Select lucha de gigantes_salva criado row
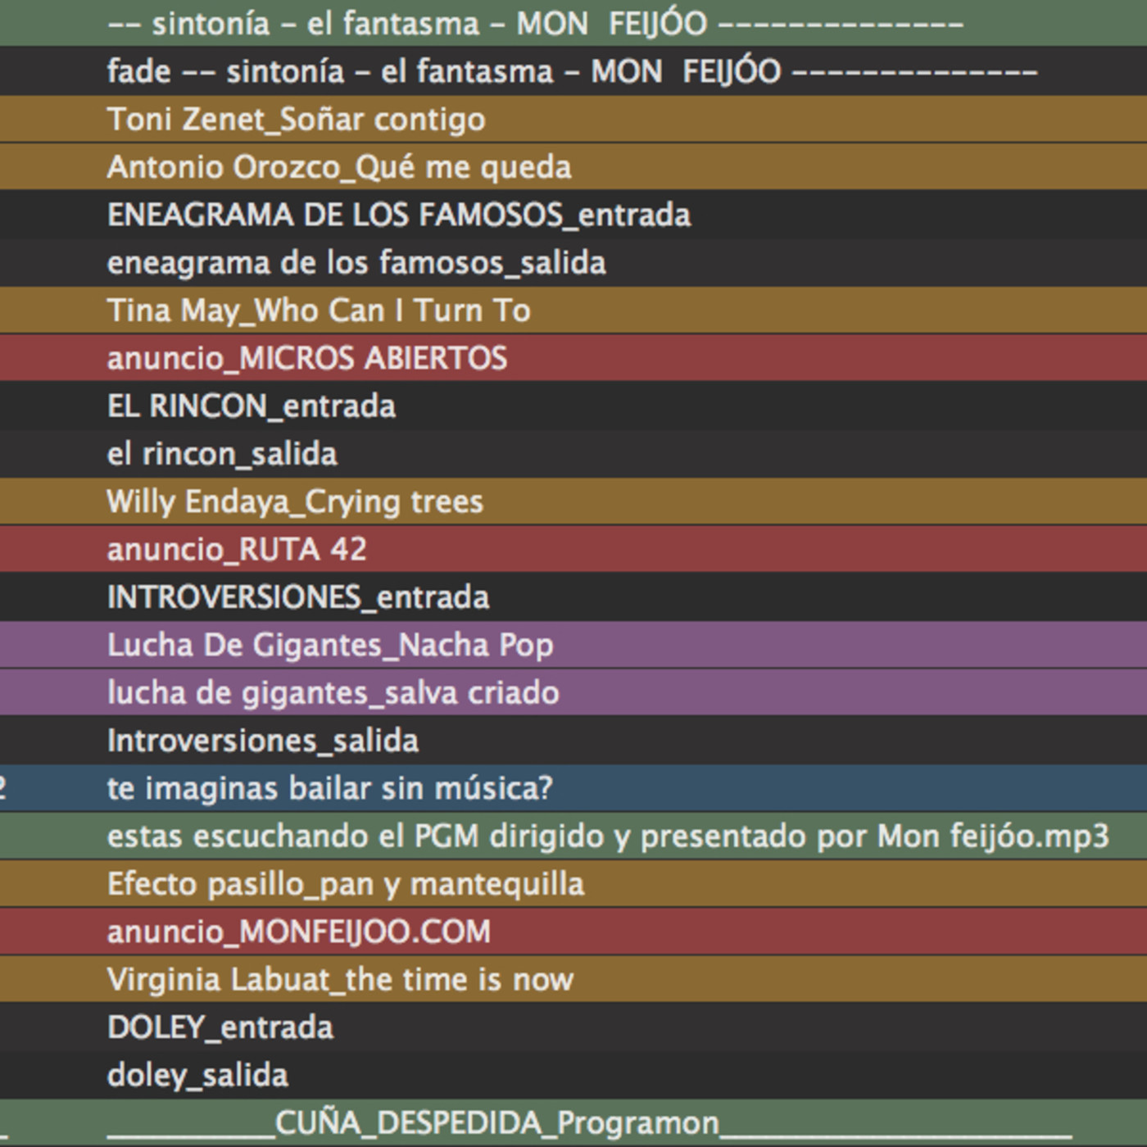The image size is (1147, 1147). [333, 693]
